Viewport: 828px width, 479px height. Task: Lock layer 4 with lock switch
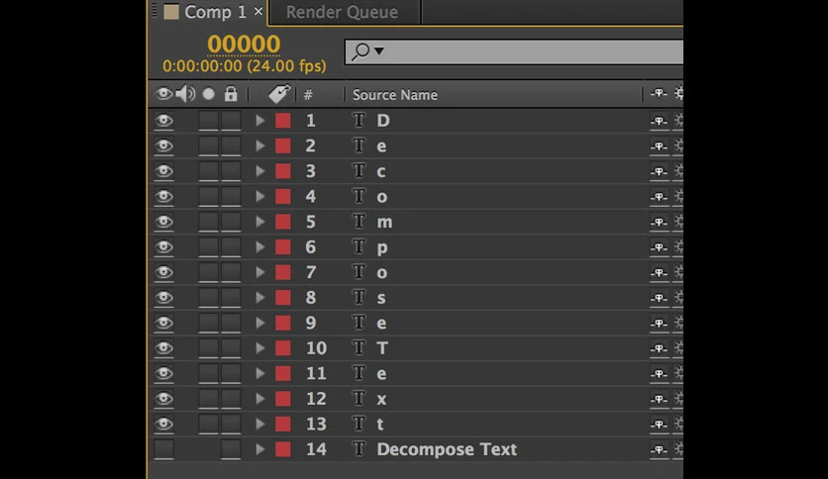231,196
